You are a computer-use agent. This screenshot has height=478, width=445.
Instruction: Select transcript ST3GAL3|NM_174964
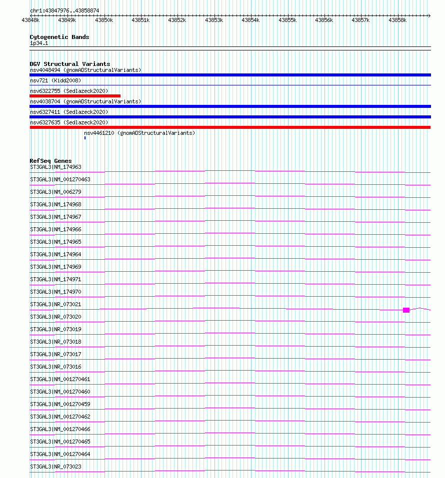tap(56, 255)
